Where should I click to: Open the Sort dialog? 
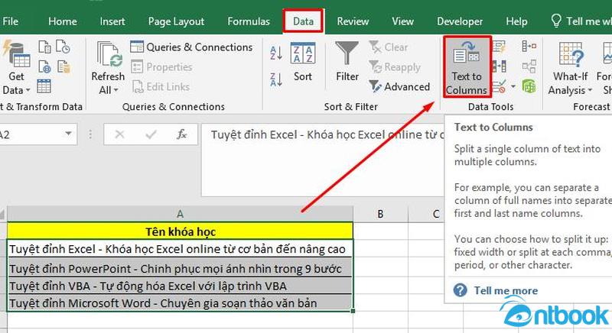click(303, 62)
